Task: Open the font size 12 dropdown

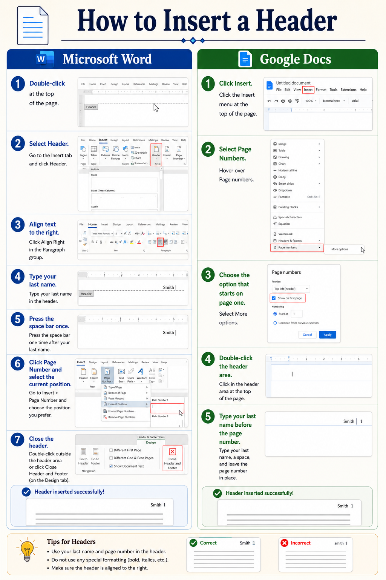Action: coord(118,234)
